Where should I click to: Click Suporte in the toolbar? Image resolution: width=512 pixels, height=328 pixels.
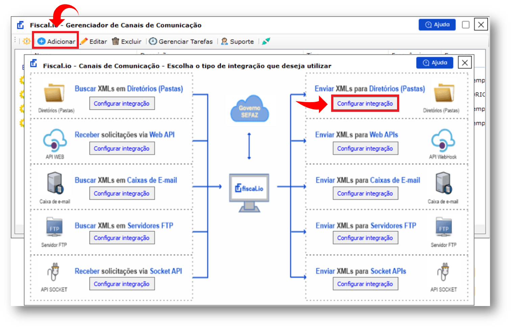tap(237, 41)
